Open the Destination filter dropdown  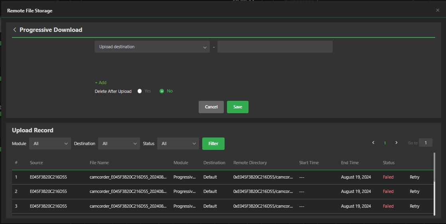click(119, 143)
